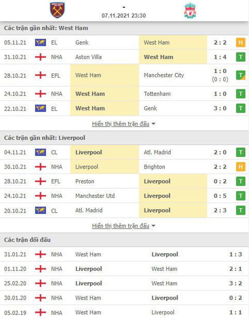The width and height of the screenshot is (249, 318).
Task: Click the yellow H badge for Genk match
Action: click(x=240, y=43)
